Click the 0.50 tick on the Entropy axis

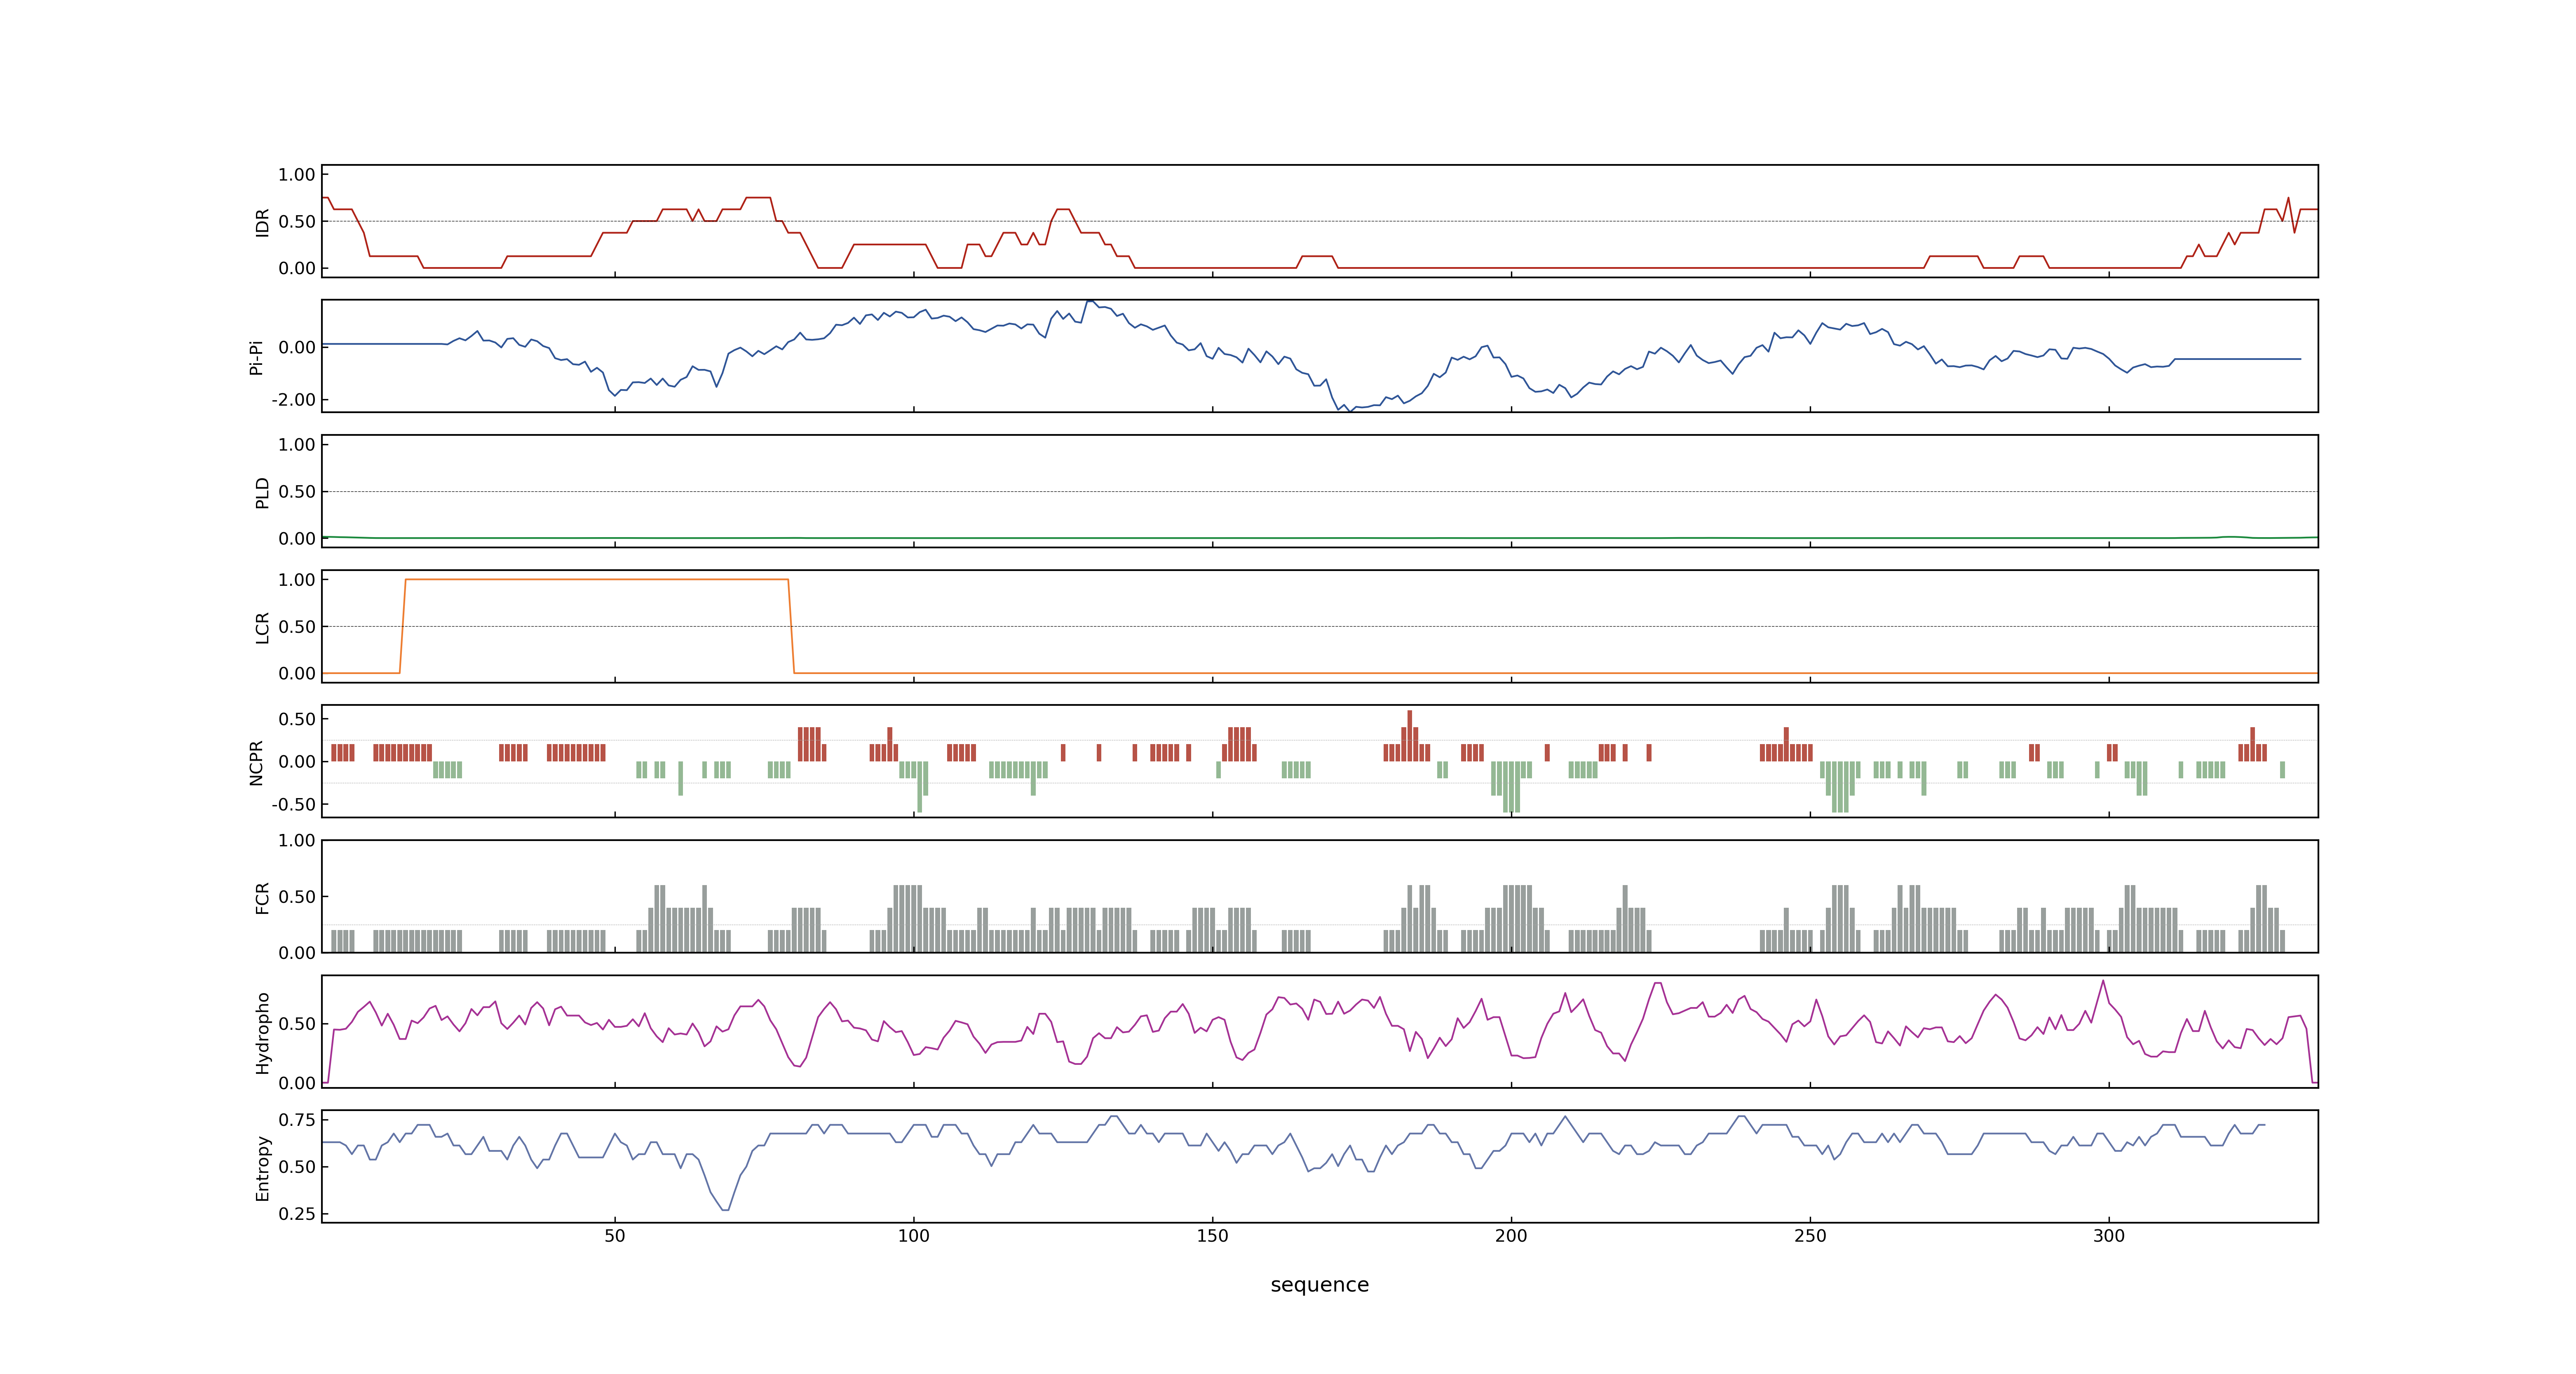pyautogui.click(x=297, y=1167)
